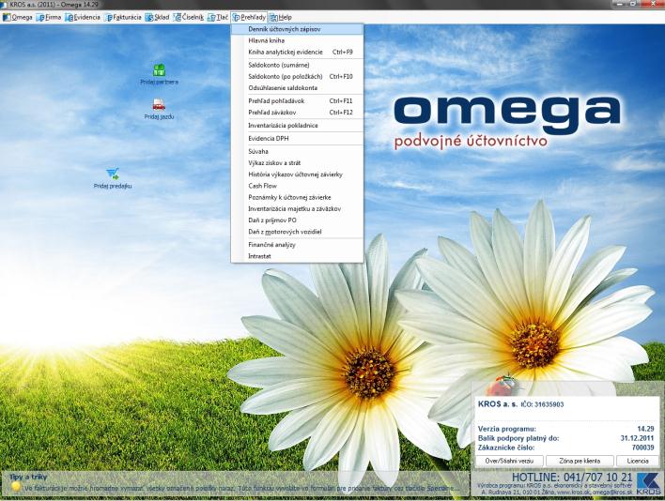The image size is (665, 501).
Task: Click the lightbulb Tipy a triky icon
Action: click(x=16, y=487)
